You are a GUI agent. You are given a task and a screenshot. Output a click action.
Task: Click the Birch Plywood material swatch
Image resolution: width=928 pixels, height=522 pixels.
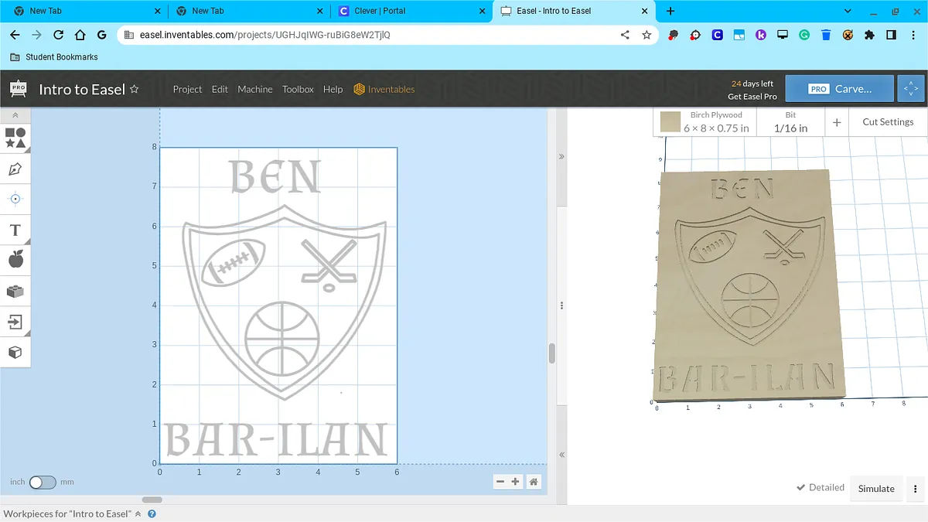[670, 122]
